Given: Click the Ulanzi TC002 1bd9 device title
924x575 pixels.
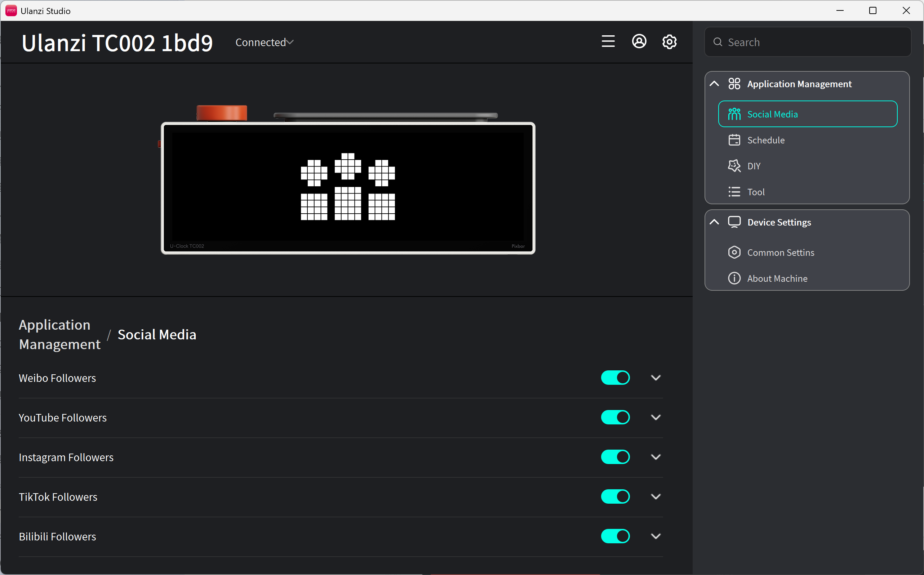Looking at the screenshot, I should (117, 42).
